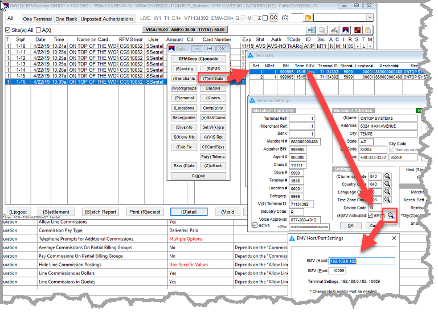Toggle the A(X) checkbox
The width and height of the screenshot is (438, 312).
[39, 30]
